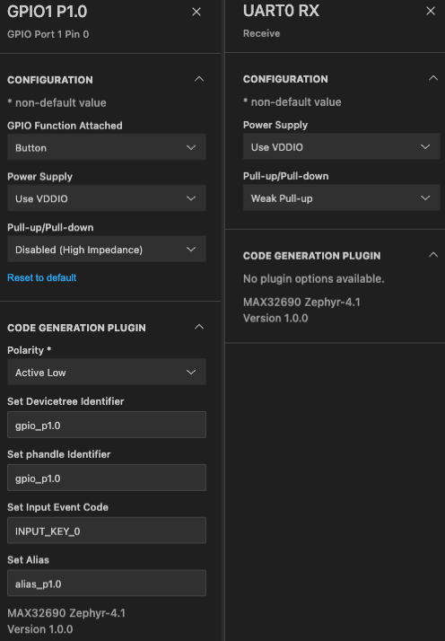
Task: Open Weak Pull-up dropdown for UART0 RX
Action: [341, 198]
